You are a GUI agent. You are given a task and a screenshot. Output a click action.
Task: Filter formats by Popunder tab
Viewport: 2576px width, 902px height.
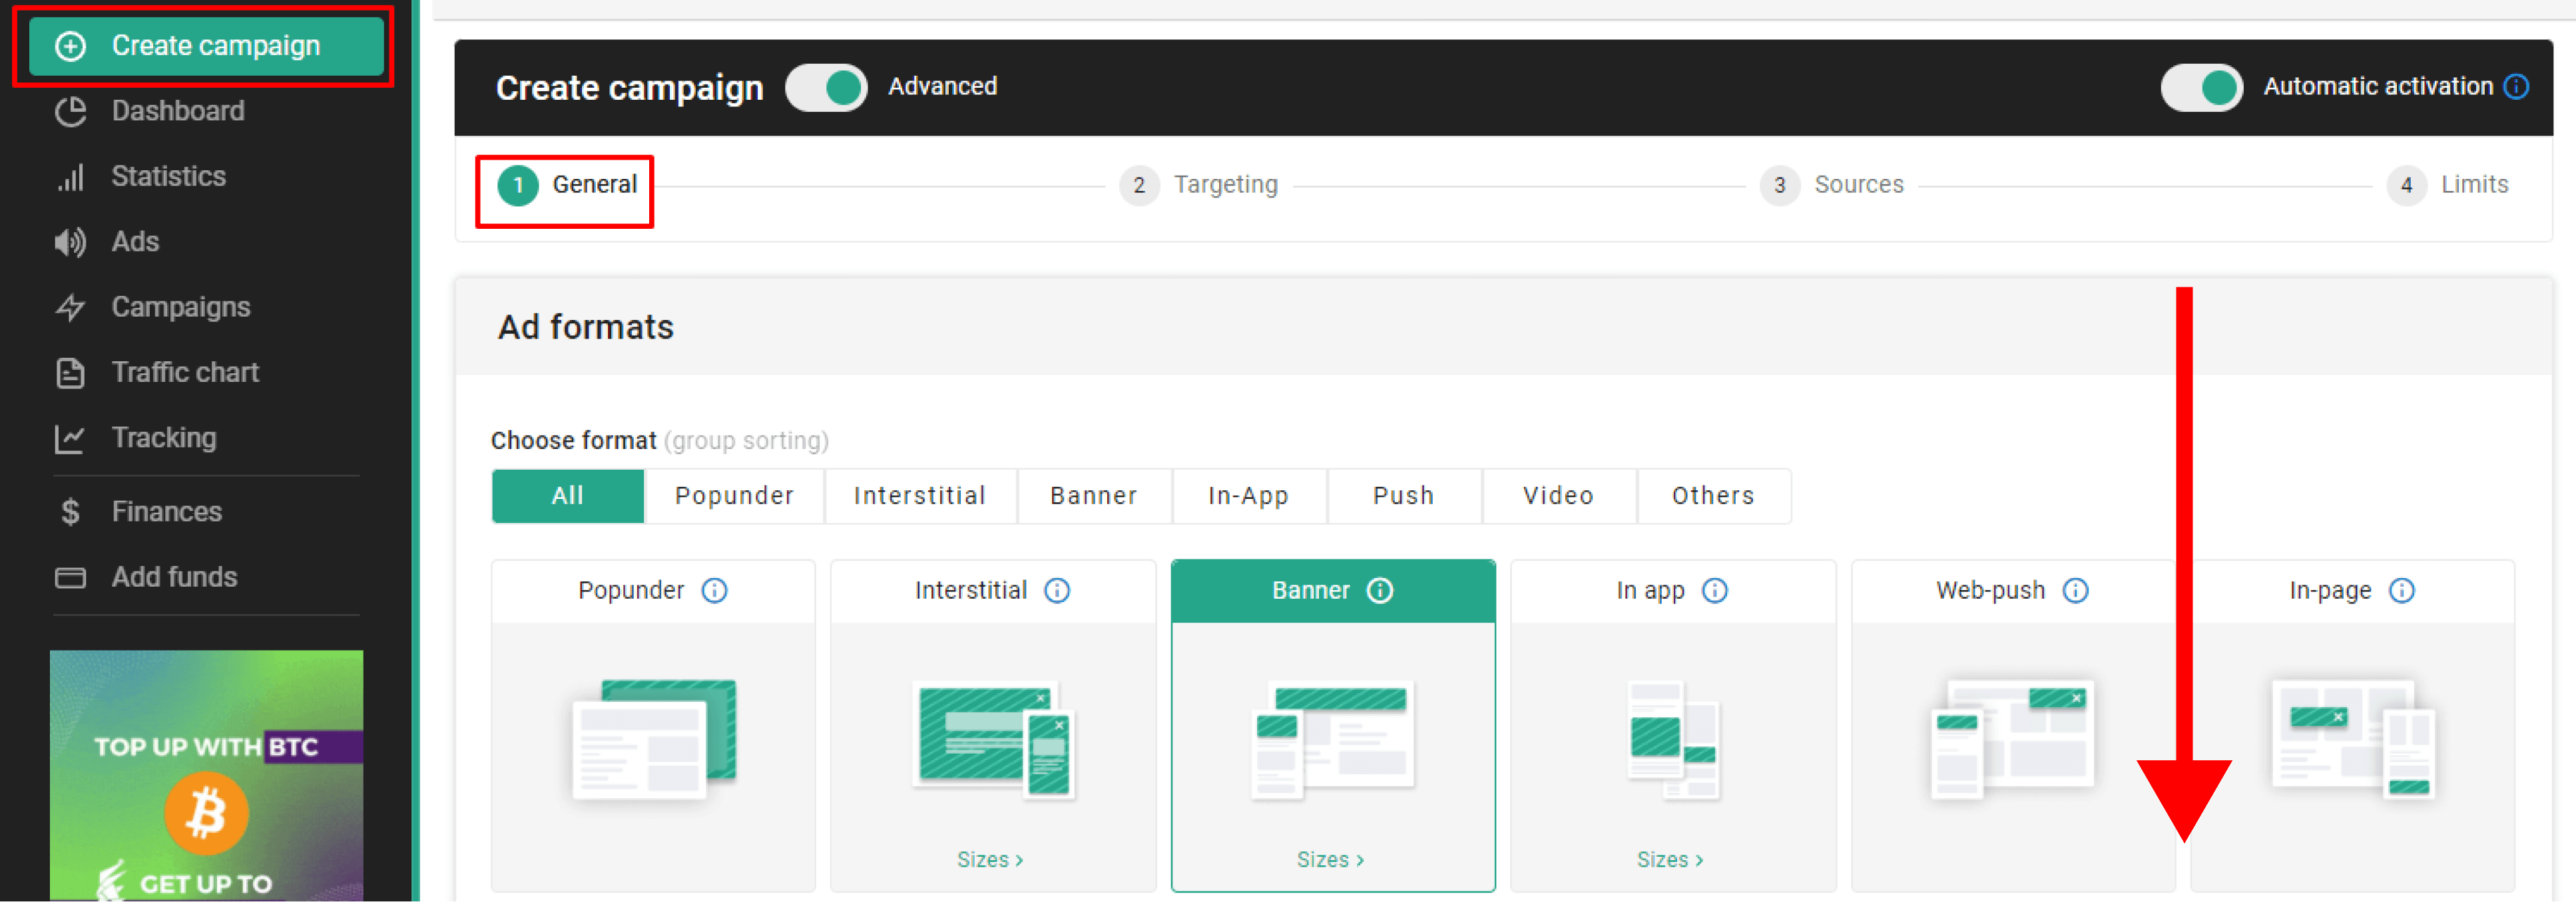(x=734, y=496)
